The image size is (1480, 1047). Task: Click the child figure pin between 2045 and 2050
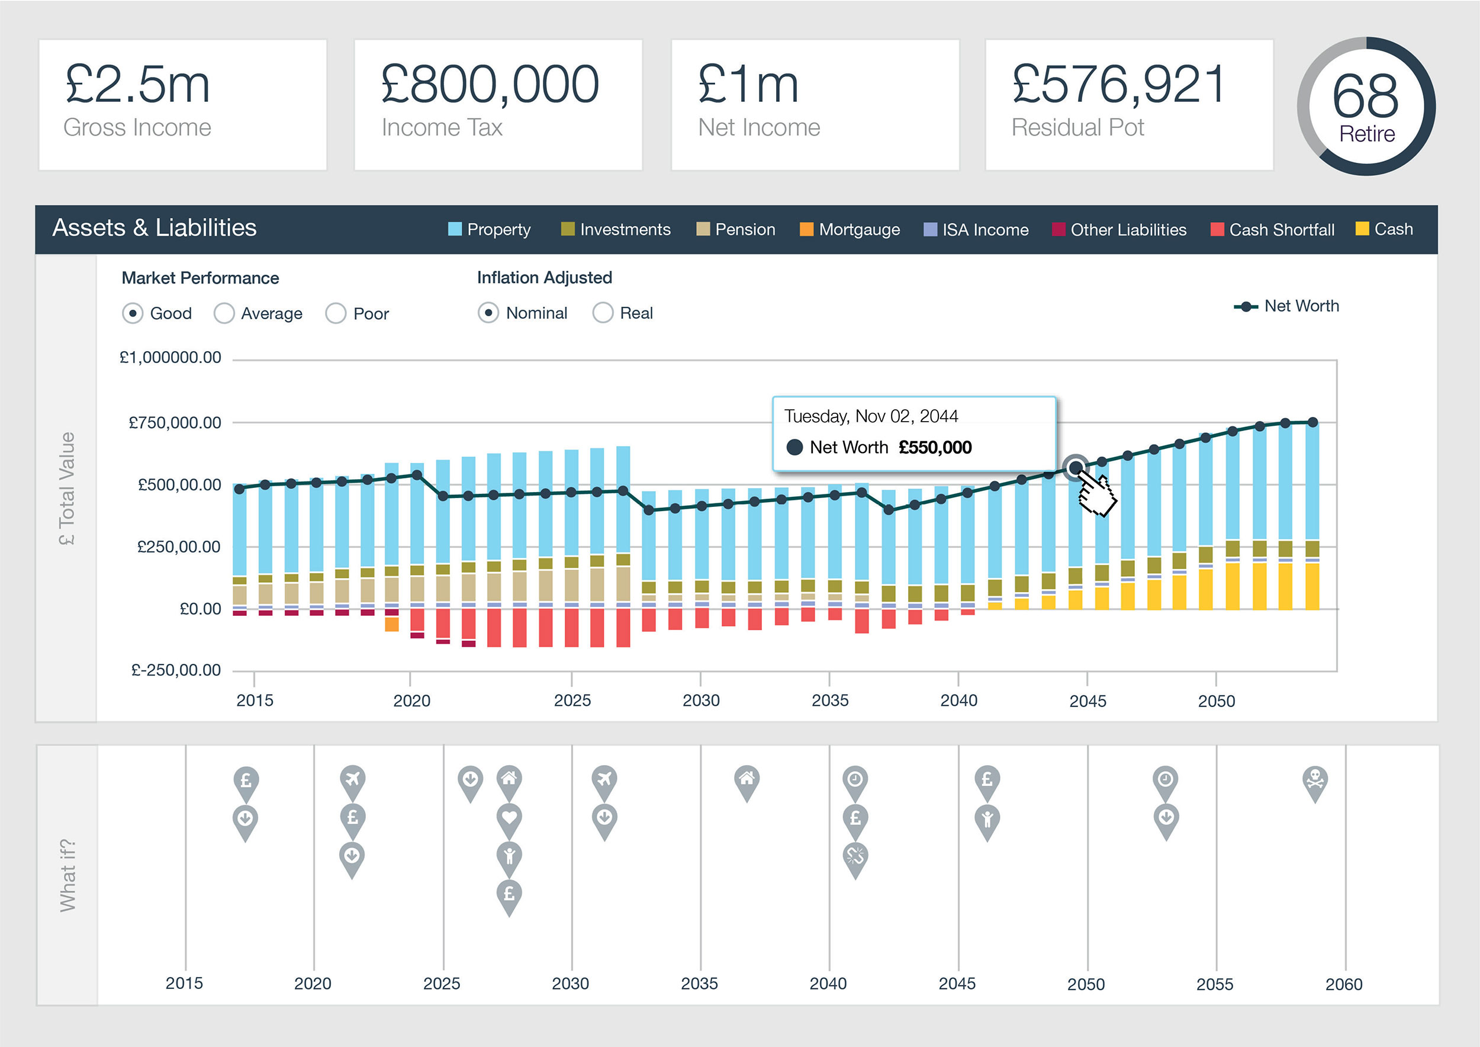[x=987, y=820]
